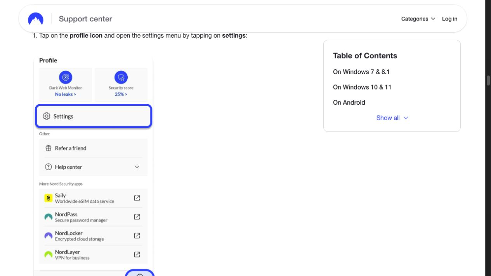The height and width of the screenshot is (276, 491).
Task: Expand Show all in Table of Contents
Action: click(392, 118)
